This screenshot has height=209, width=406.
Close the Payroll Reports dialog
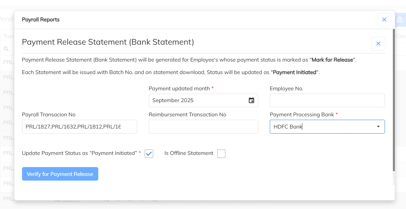384,20
